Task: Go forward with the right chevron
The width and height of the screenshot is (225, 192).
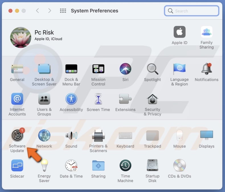Action: point(50,11)
